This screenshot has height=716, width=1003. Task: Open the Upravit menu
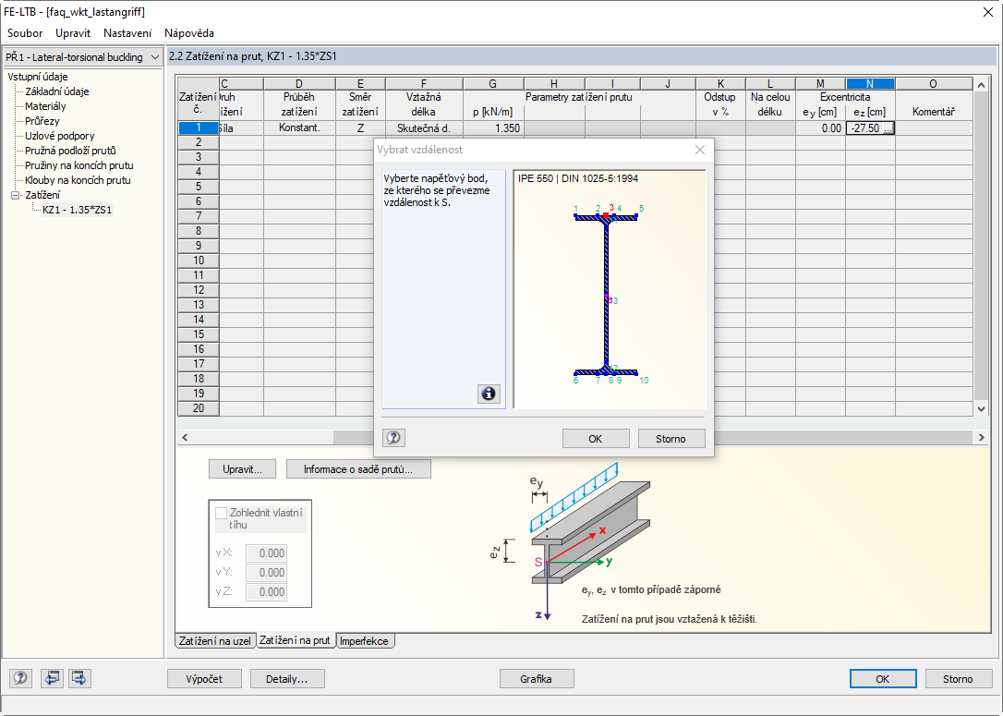coord(73,32)
